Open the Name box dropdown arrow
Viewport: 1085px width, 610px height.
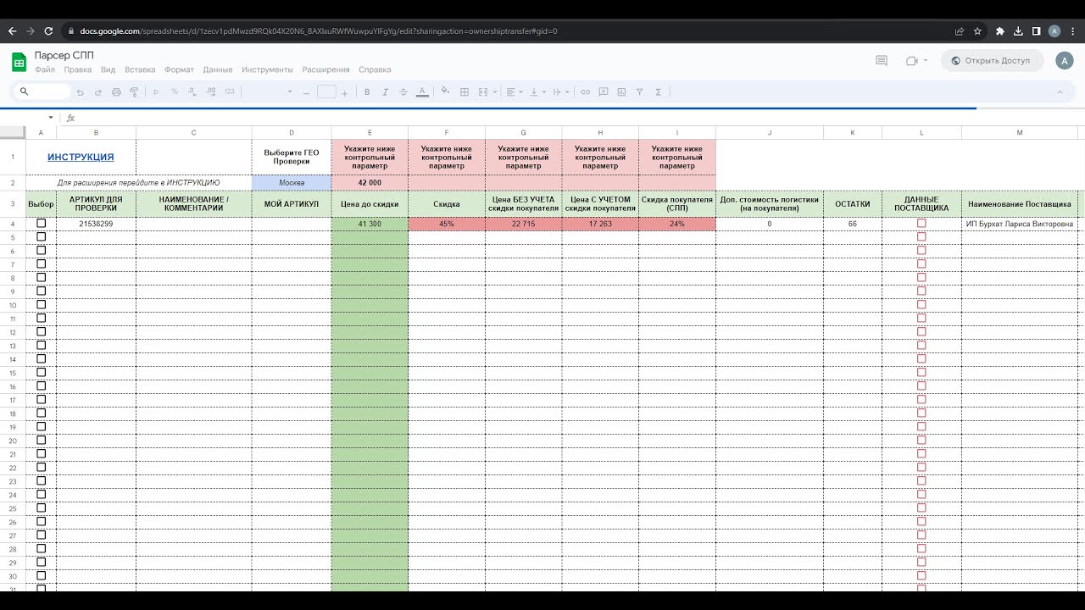51,118
